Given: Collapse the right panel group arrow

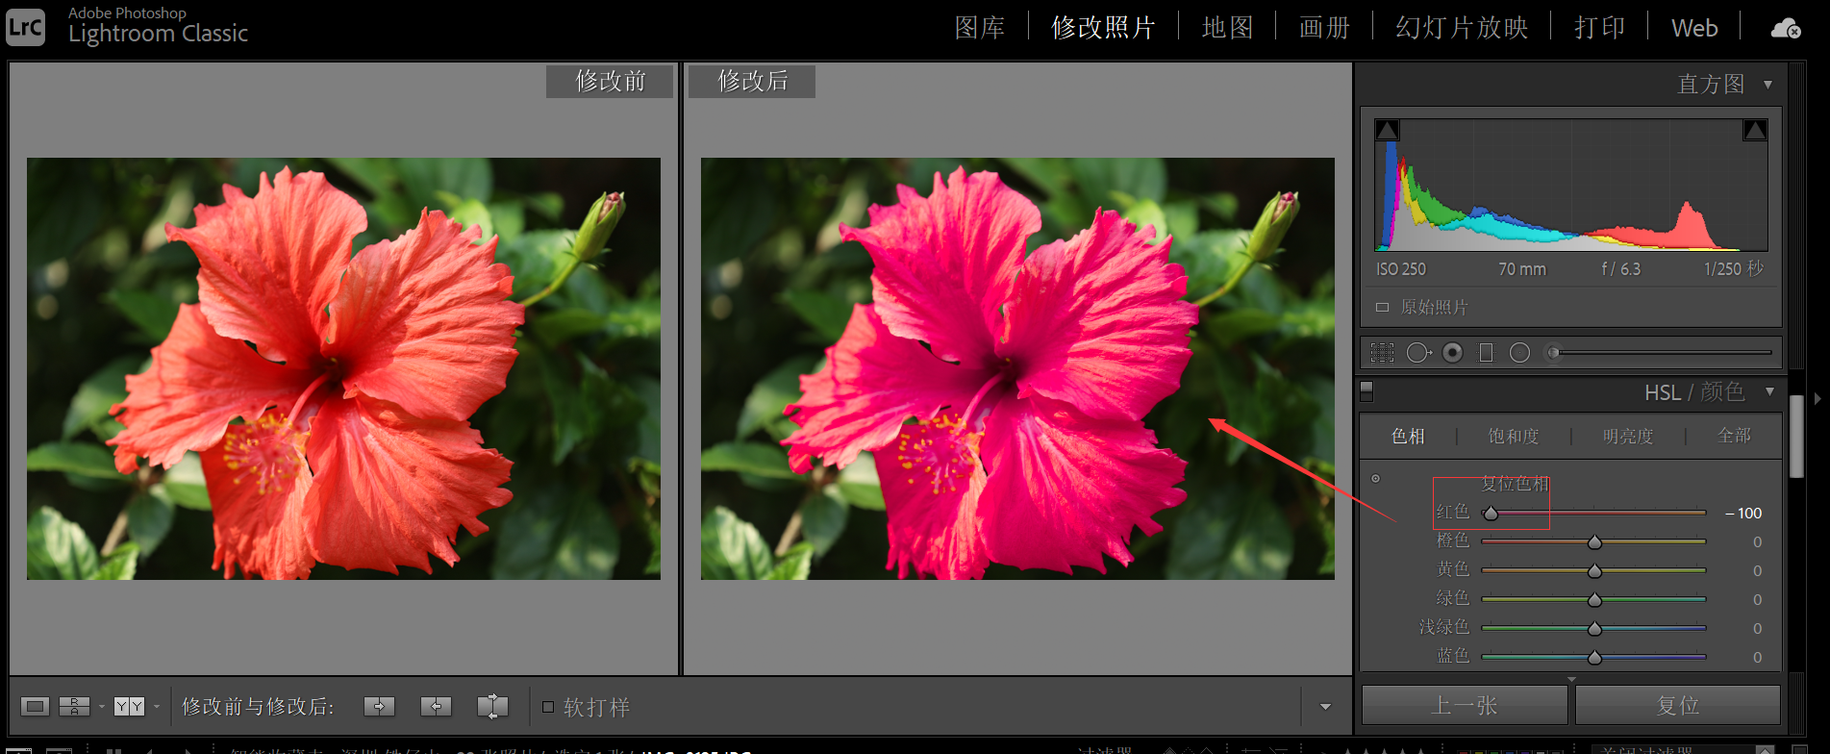Looking at the screenshot, I should [x=1817, y=398].
